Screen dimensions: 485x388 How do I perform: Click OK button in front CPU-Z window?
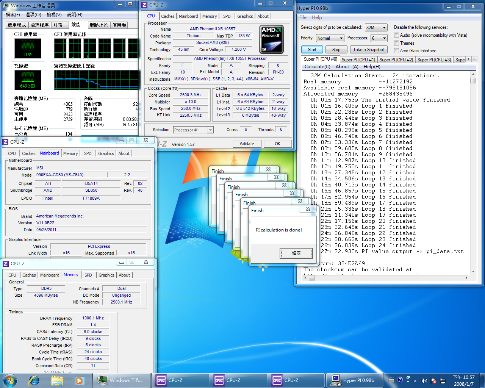pos(277,144)
